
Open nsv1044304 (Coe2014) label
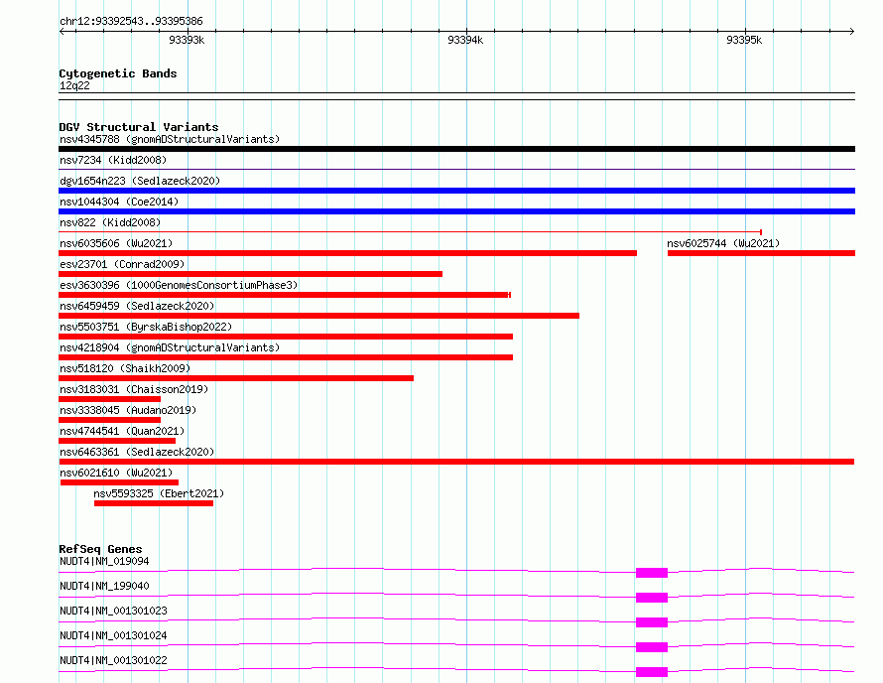pos(119,202)
